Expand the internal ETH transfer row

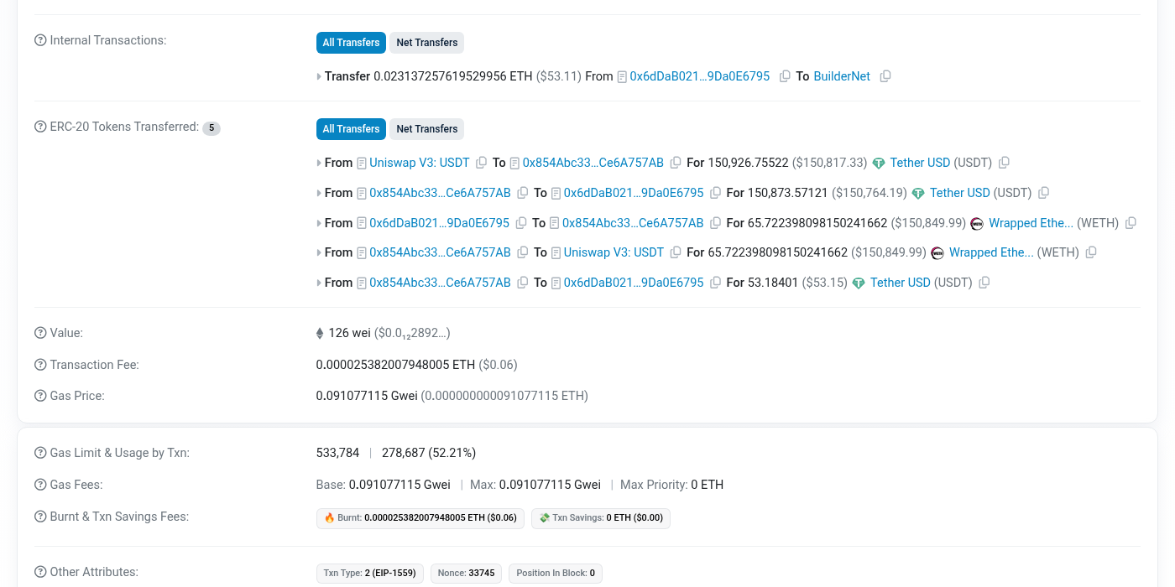pos(319,76)
